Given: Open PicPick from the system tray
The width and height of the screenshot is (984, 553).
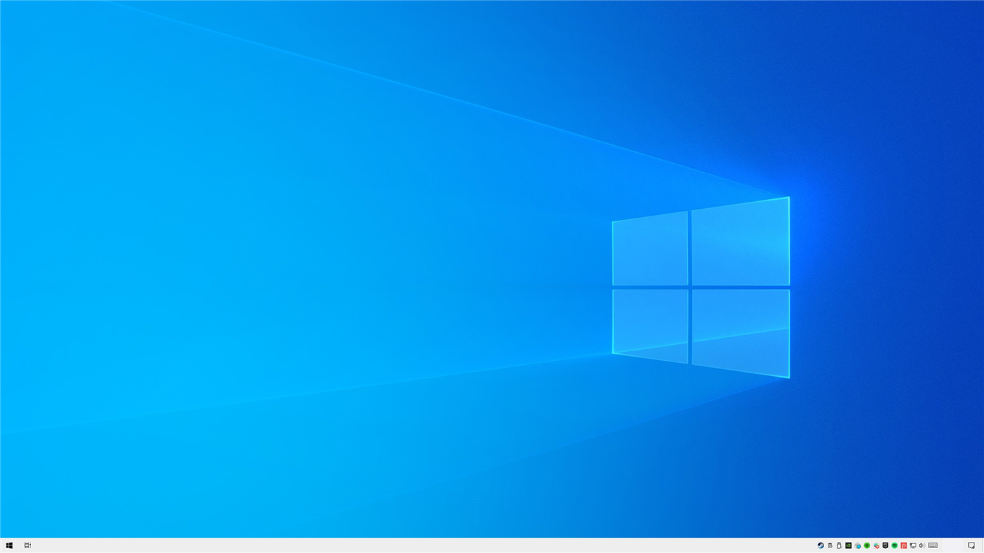Looking at the screenshot, I should pyautogui.click(x=904, y=545).
